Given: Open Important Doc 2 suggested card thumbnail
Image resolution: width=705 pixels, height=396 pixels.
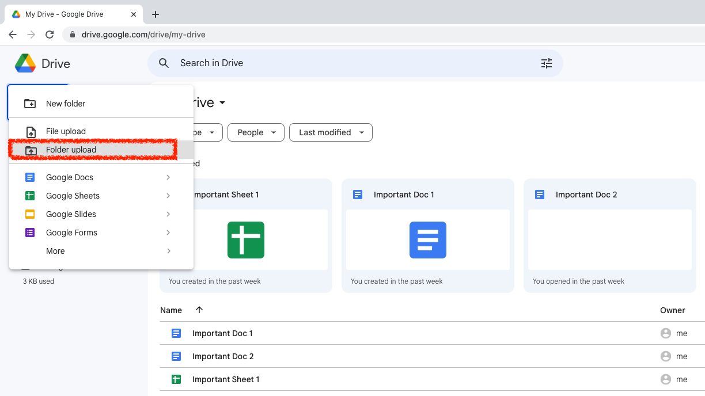Looking at the screenshot, I should click(x=610, y=239).
